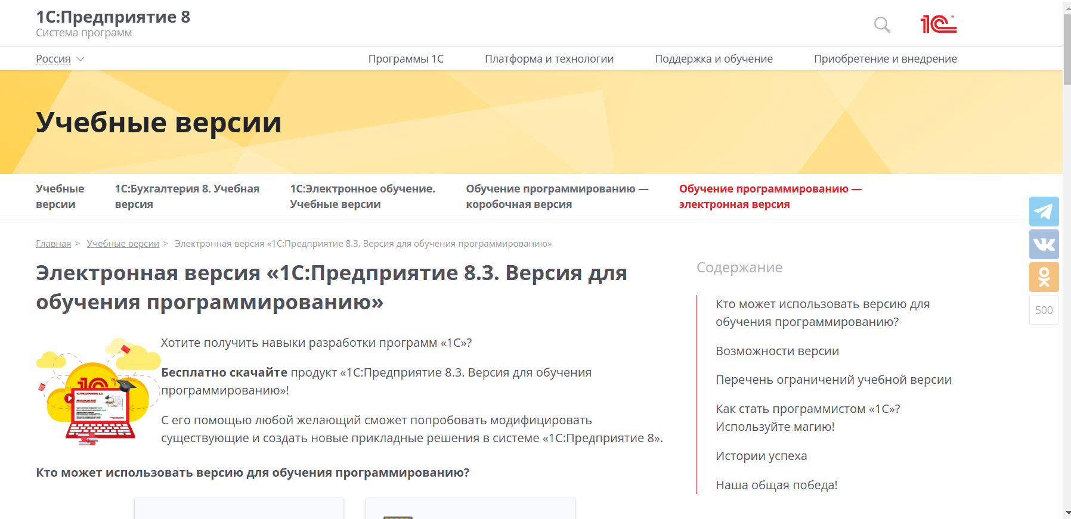Click the 1С:Предприятие 8 site title
Image resolution: width=1071 pixels, height=519 pixels.
[113, 17]
